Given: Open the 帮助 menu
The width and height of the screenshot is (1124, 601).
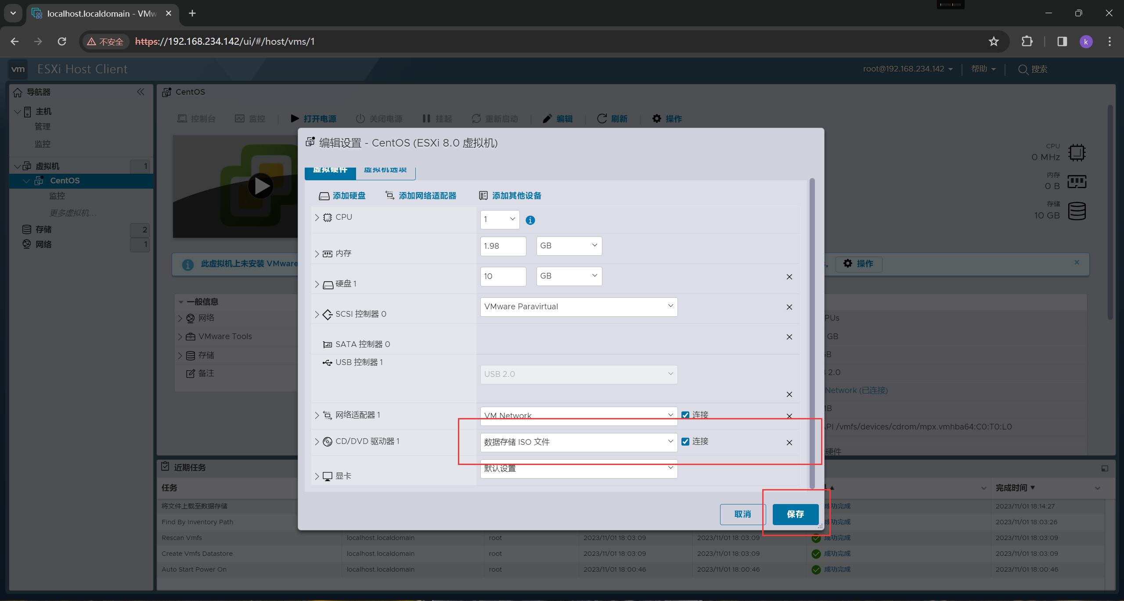Looking at the screenshot, I should click(x=983, y=69).
